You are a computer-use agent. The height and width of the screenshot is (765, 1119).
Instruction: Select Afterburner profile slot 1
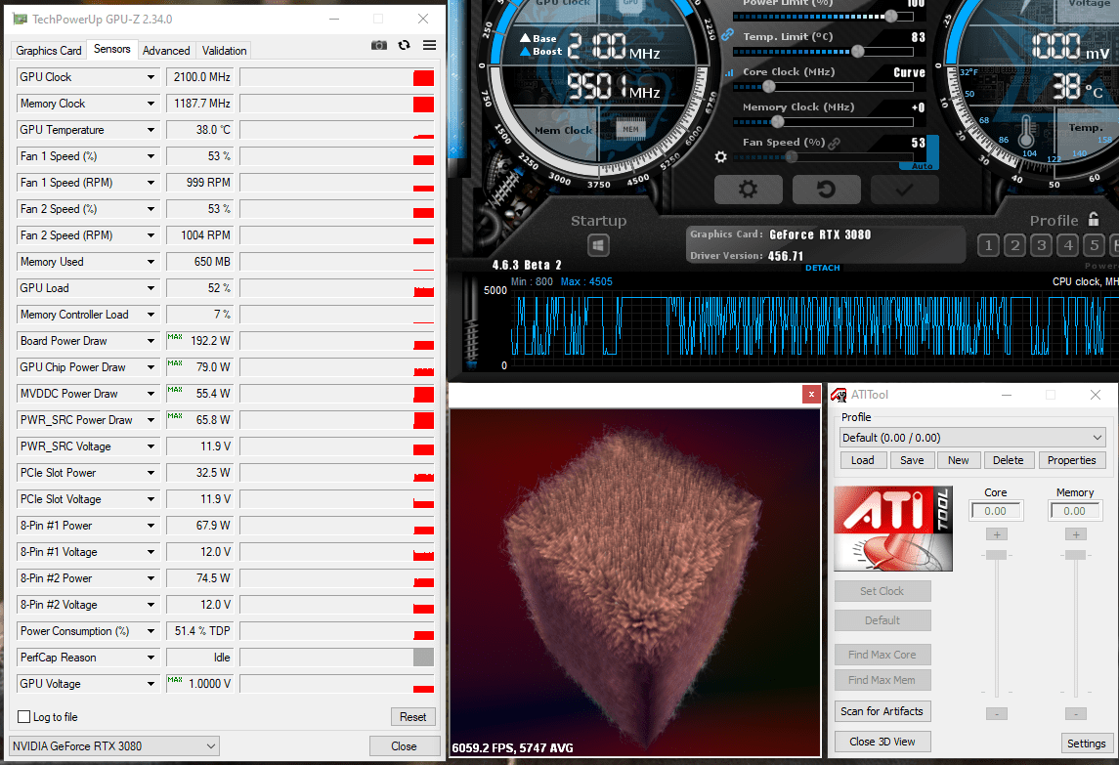tap(988, 246)
